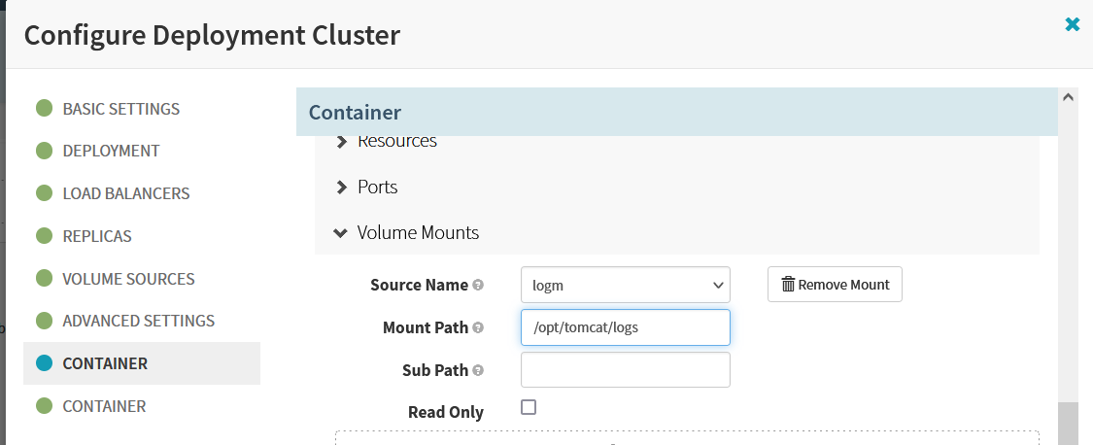
Task: Go to the Deployment settings tab
Action: click(x=111, y=151)
